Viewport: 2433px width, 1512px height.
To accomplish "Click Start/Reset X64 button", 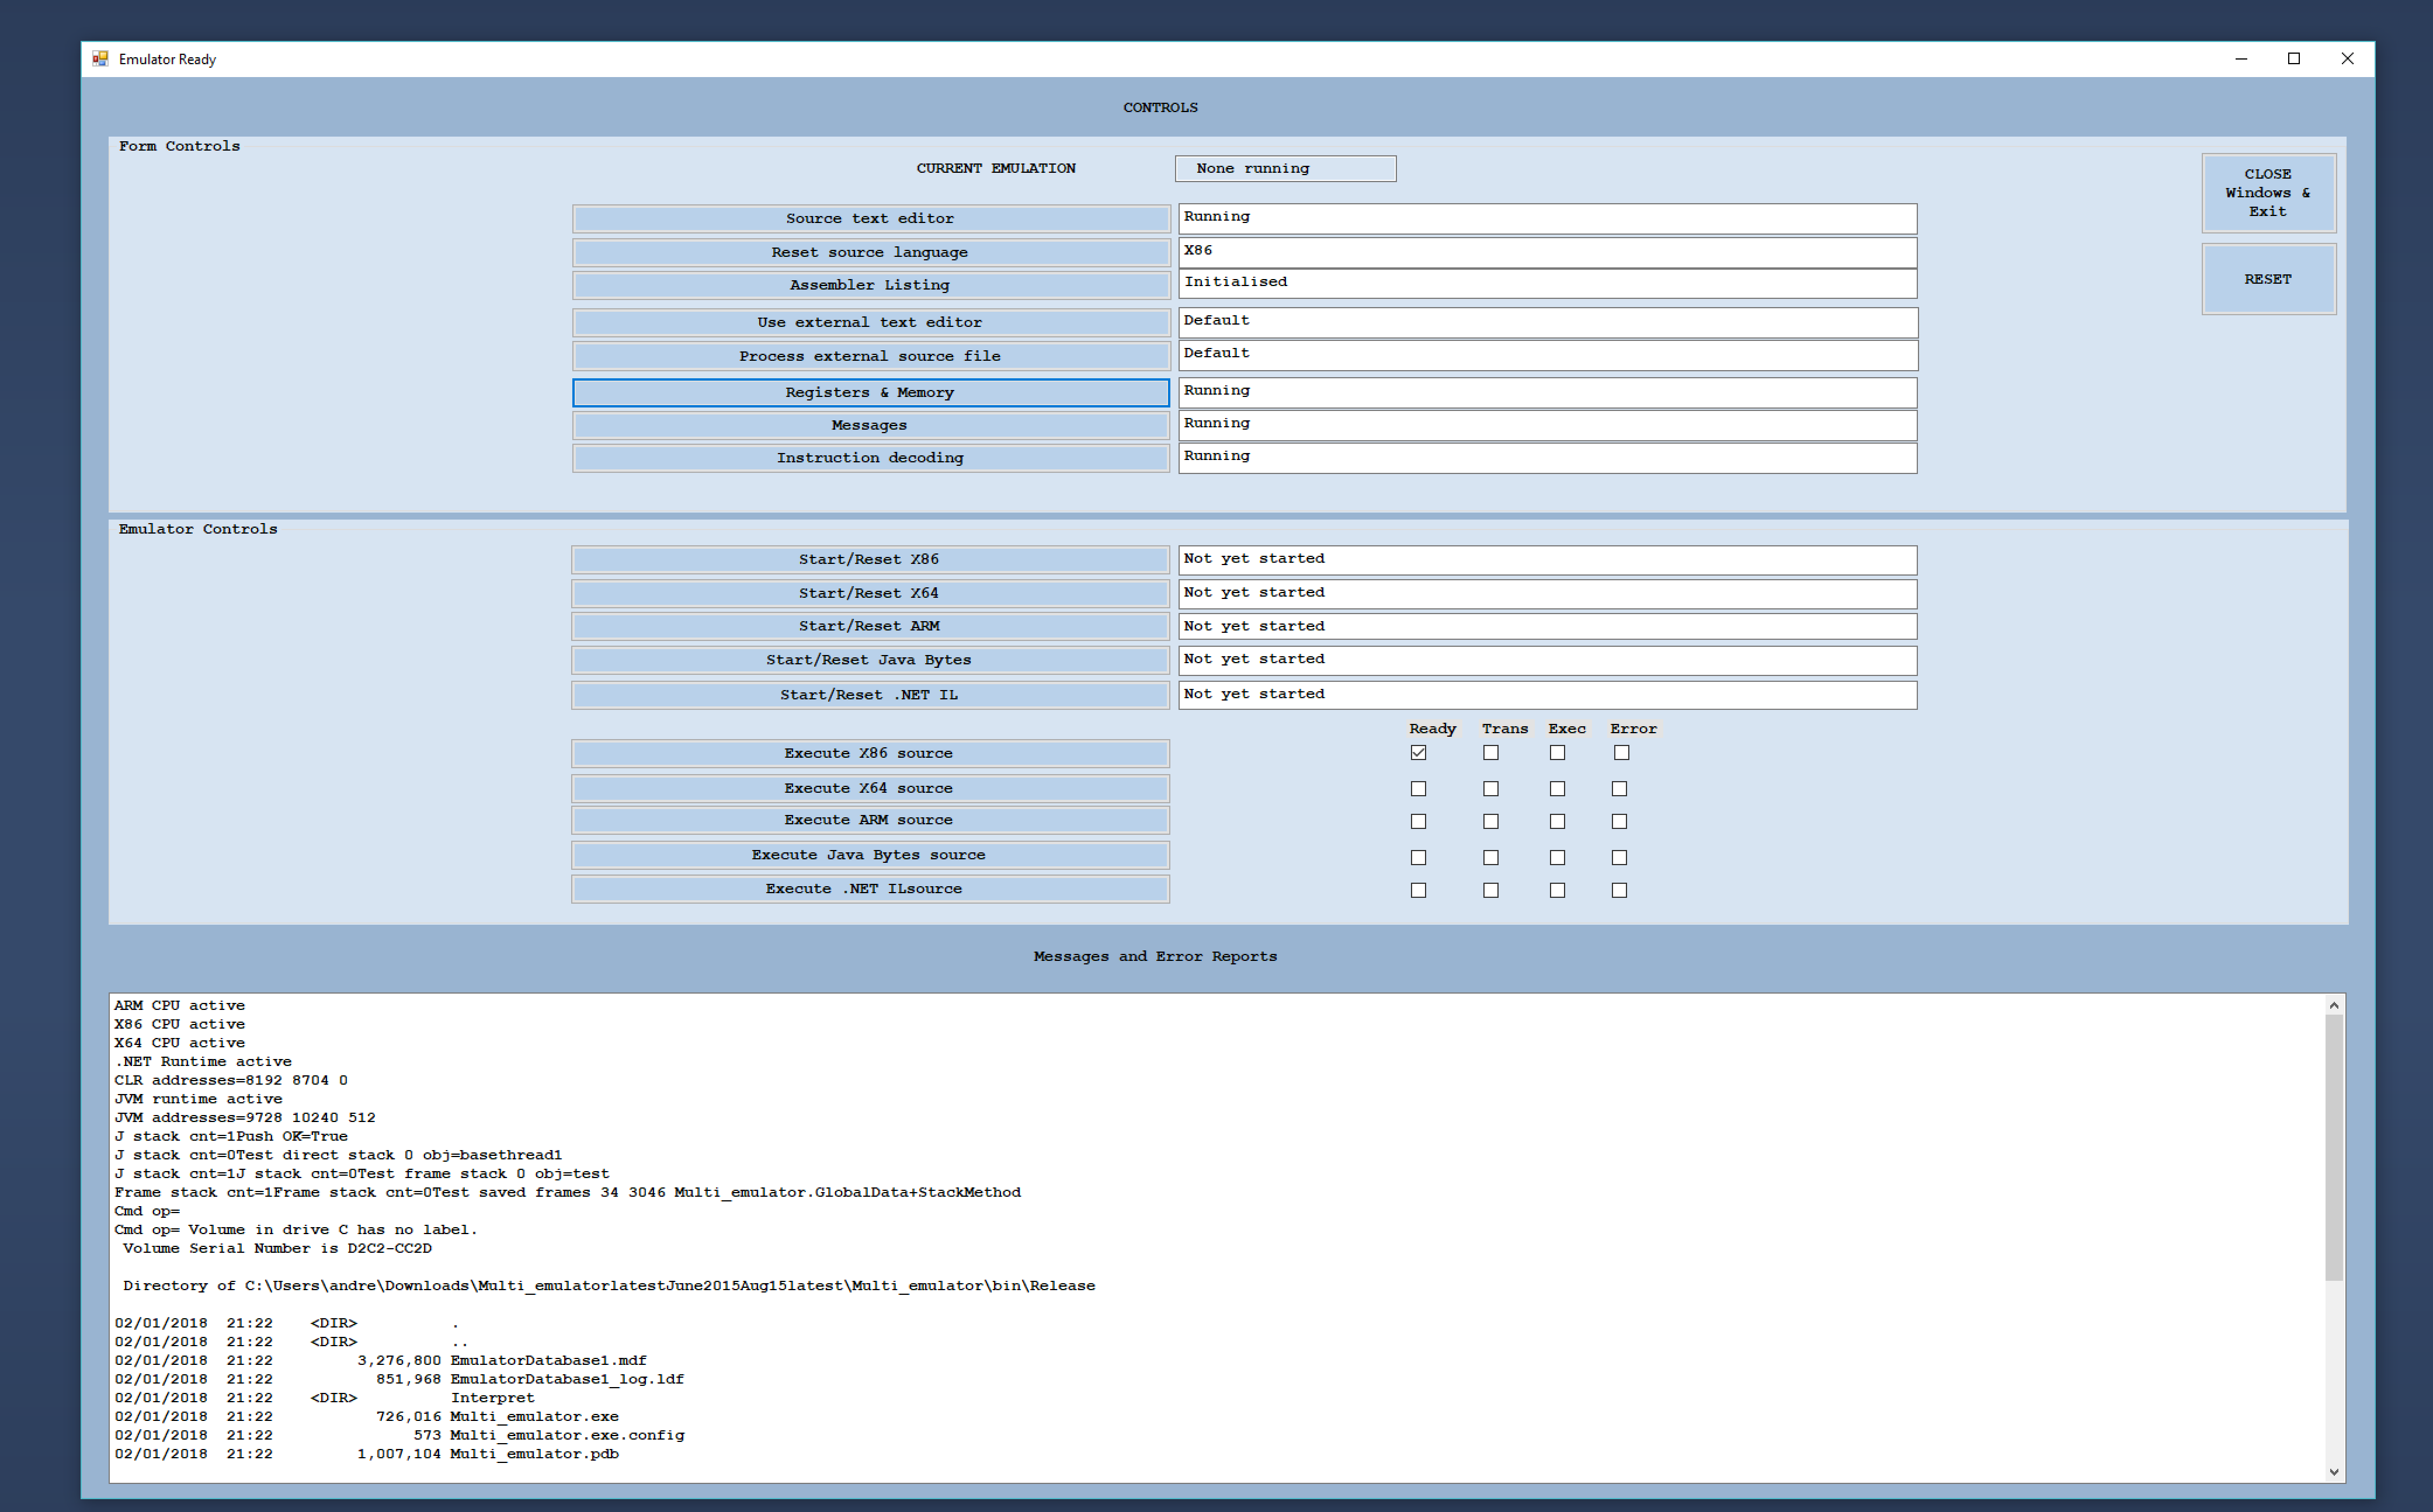I will 870,593.
